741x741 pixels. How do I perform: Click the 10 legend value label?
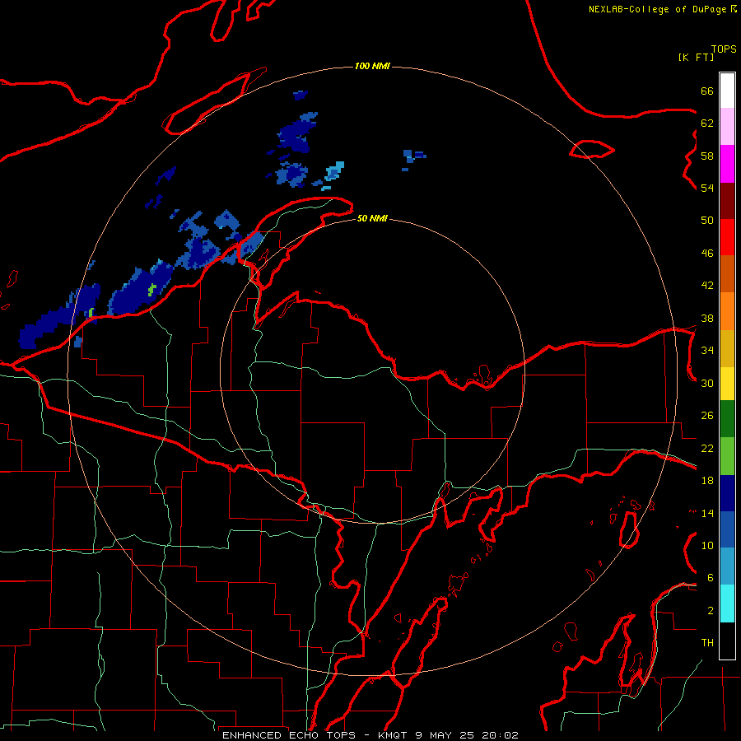coord(707,545)
